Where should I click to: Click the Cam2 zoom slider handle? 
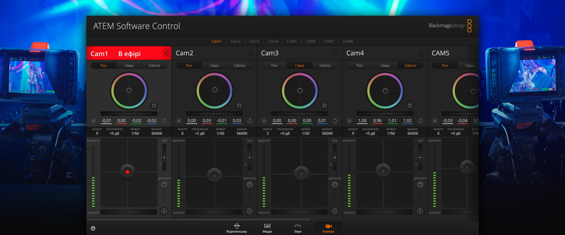coord(249,157)
